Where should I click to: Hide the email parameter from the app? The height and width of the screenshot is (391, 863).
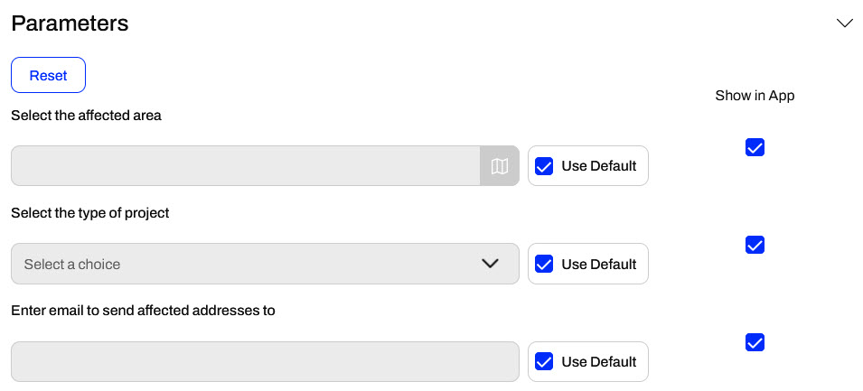tap(755, 342)
